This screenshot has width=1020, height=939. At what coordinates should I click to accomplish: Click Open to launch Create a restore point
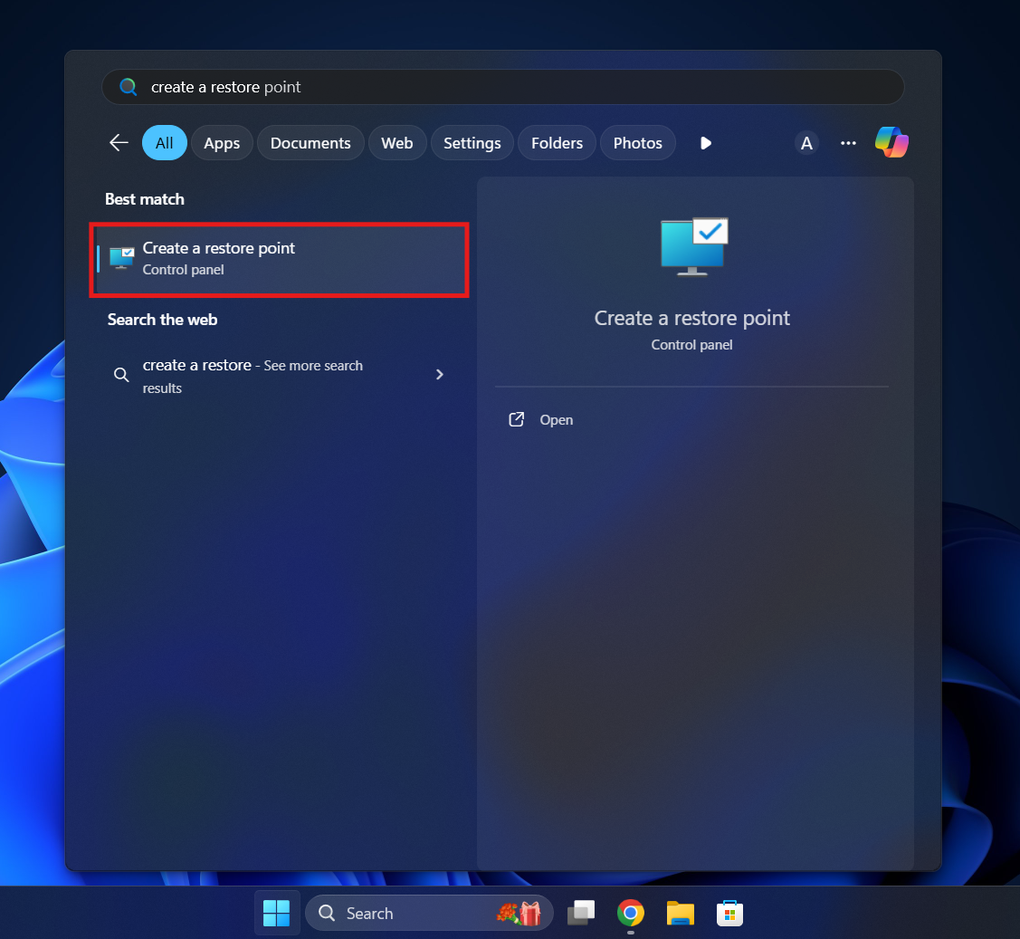(x=556, y=419)
